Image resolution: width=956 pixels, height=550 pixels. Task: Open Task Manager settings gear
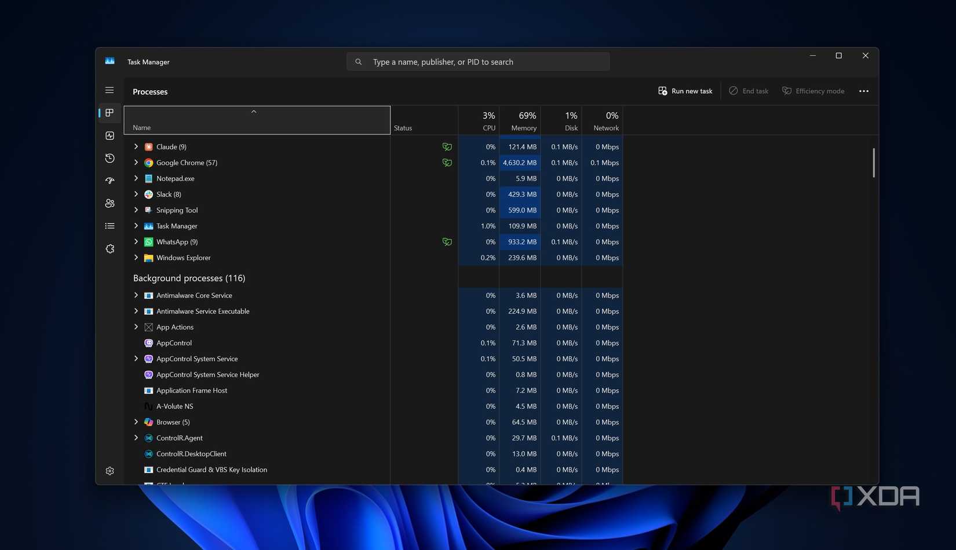coord(110,471)
